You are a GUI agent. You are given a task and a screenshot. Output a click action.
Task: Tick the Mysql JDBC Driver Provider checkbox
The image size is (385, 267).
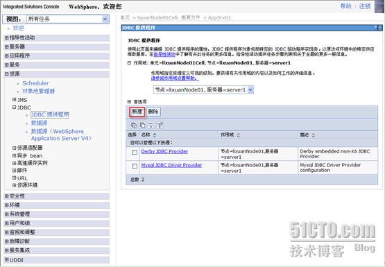(x=135, y=166)
